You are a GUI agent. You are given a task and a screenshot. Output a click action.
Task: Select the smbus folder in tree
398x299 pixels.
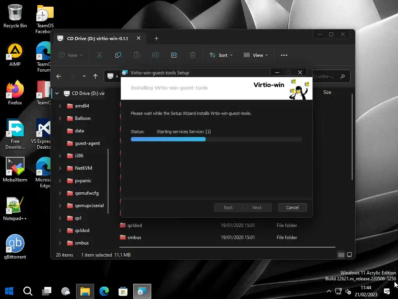[82, 243]
